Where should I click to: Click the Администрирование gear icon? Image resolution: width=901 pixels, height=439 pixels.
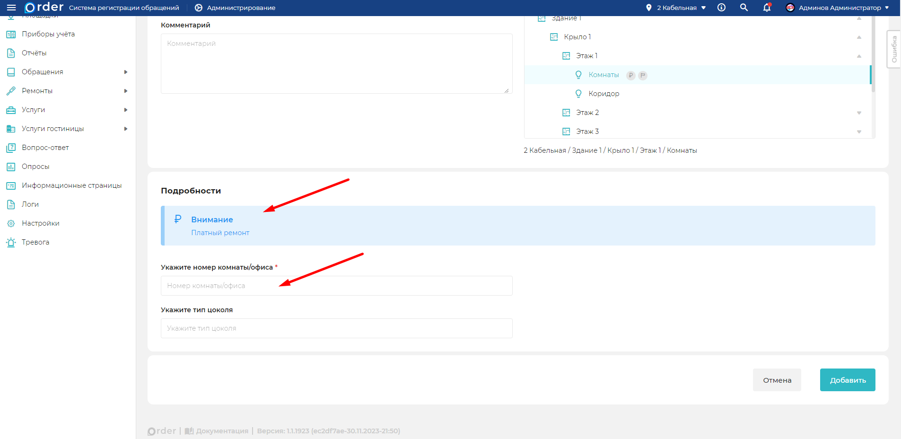pos(199,8)
